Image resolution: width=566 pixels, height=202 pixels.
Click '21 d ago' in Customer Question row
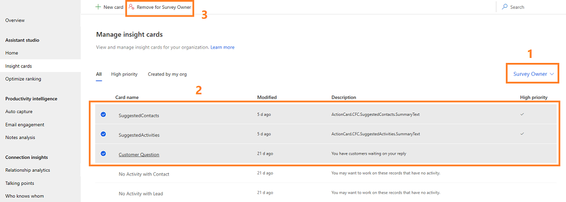pyautogui.click(x=265, y=153)
